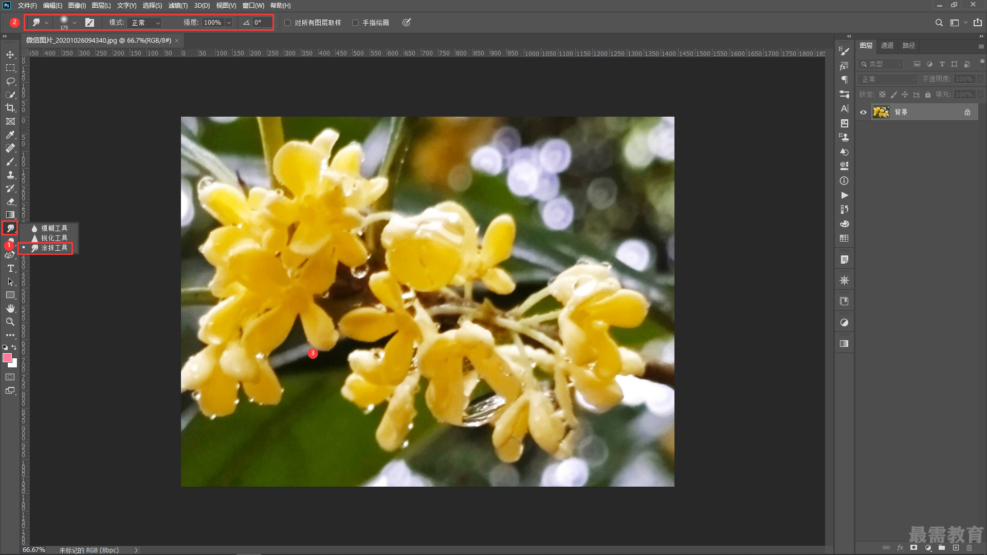Open the 强度 strength slider dropdown
This screenshot has height=555, width=987.
pyautogui.click(x=229, y=23)
